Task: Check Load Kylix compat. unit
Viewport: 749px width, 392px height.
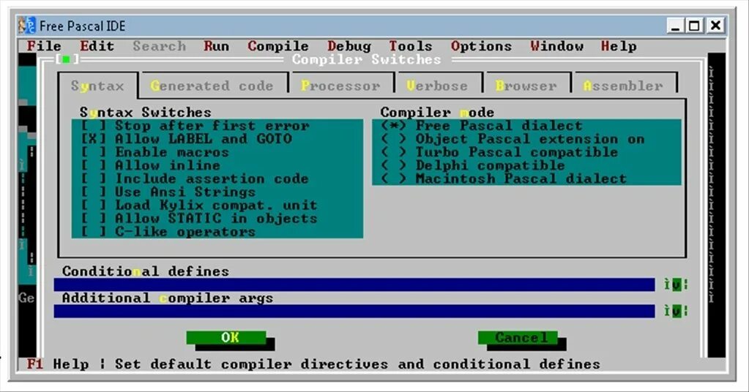Action: click(198, 206)
